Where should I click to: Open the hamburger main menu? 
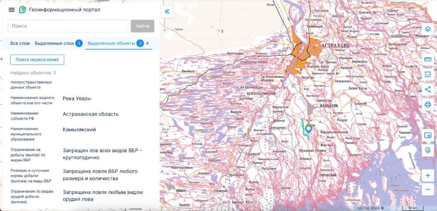pyautogui.click(x=11, y=10)
